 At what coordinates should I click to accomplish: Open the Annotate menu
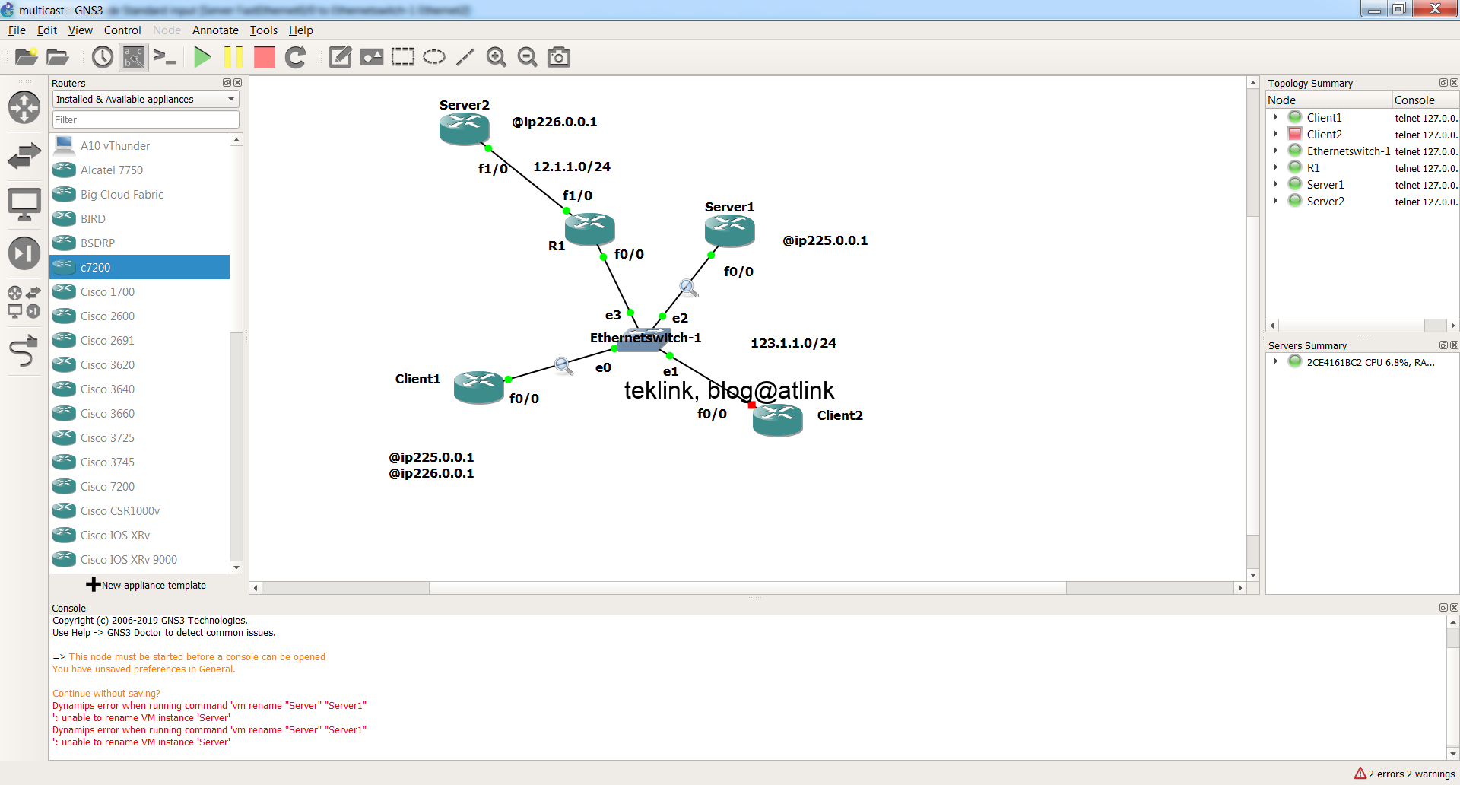[x=215, y=30]
